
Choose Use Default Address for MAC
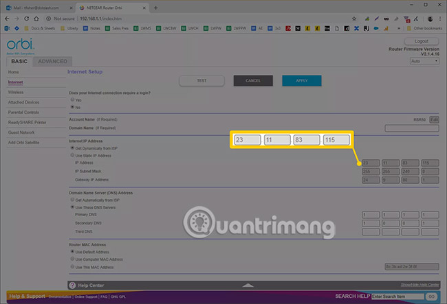coord(72,252)
